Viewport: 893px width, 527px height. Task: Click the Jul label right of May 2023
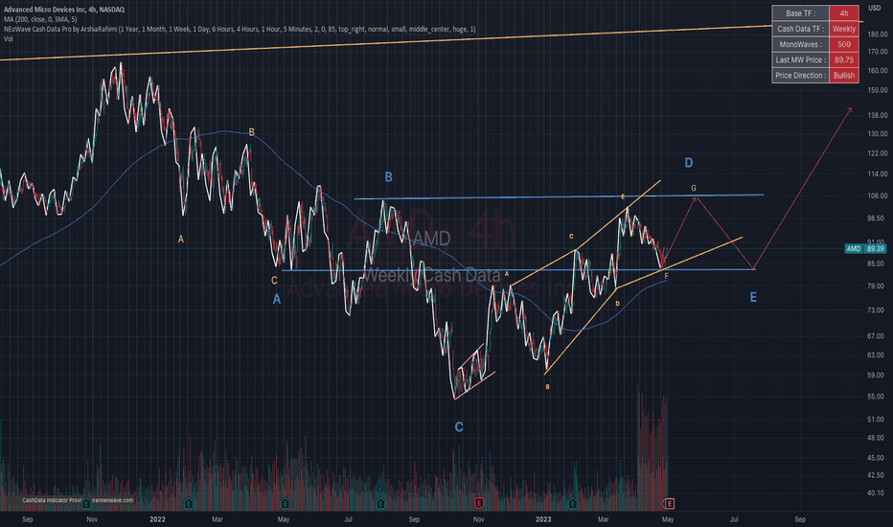point(734,519)
